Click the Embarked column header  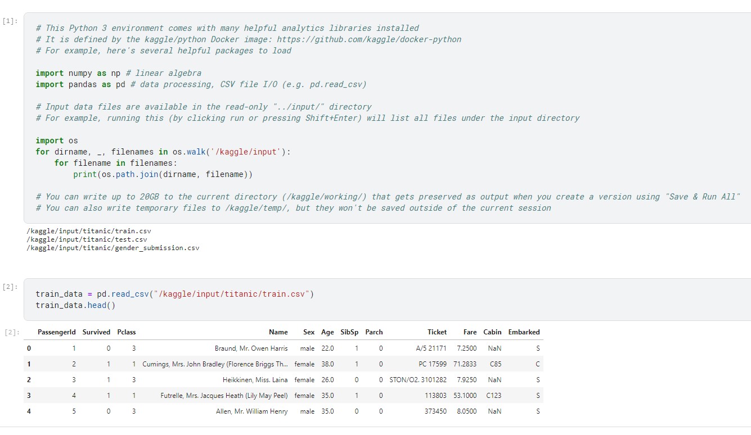[x=524, y=332]
